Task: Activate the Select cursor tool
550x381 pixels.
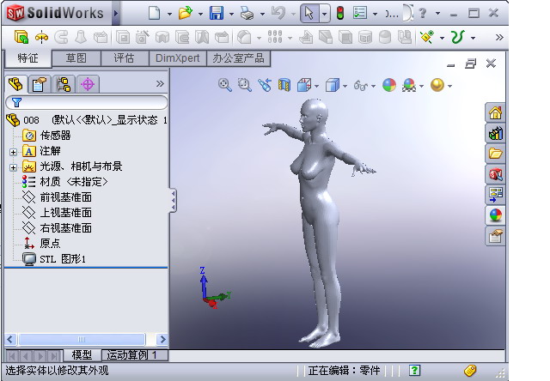Action: tap(309, 14)
